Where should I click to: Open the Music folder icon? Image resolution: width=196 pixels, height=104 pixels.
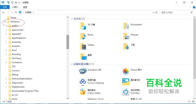[83, 36]
